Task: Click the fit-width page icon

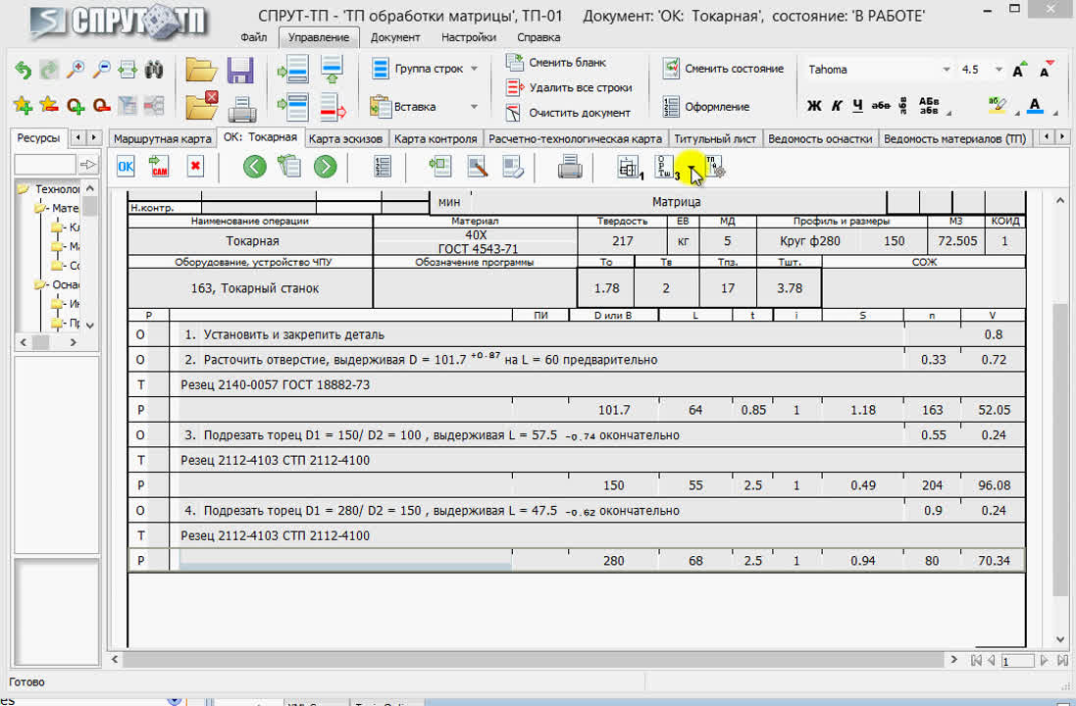Action: (128, 70)
